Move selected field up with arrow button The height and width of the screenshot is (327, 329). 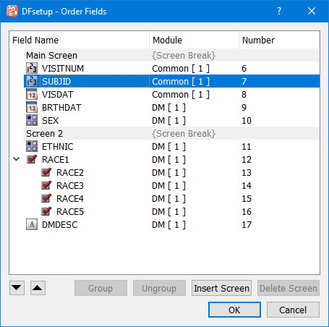[38, 288]
